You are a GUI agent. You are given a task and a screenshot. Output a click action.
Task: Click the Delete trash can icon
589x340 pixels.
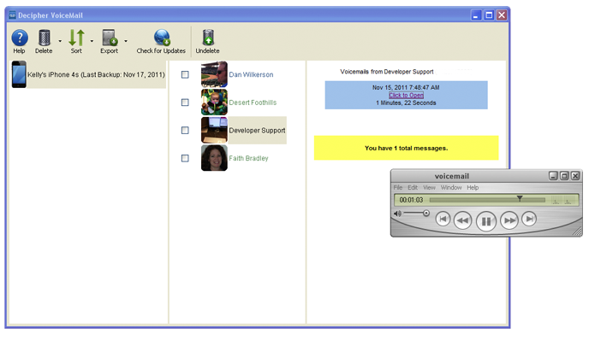(44, 38)
